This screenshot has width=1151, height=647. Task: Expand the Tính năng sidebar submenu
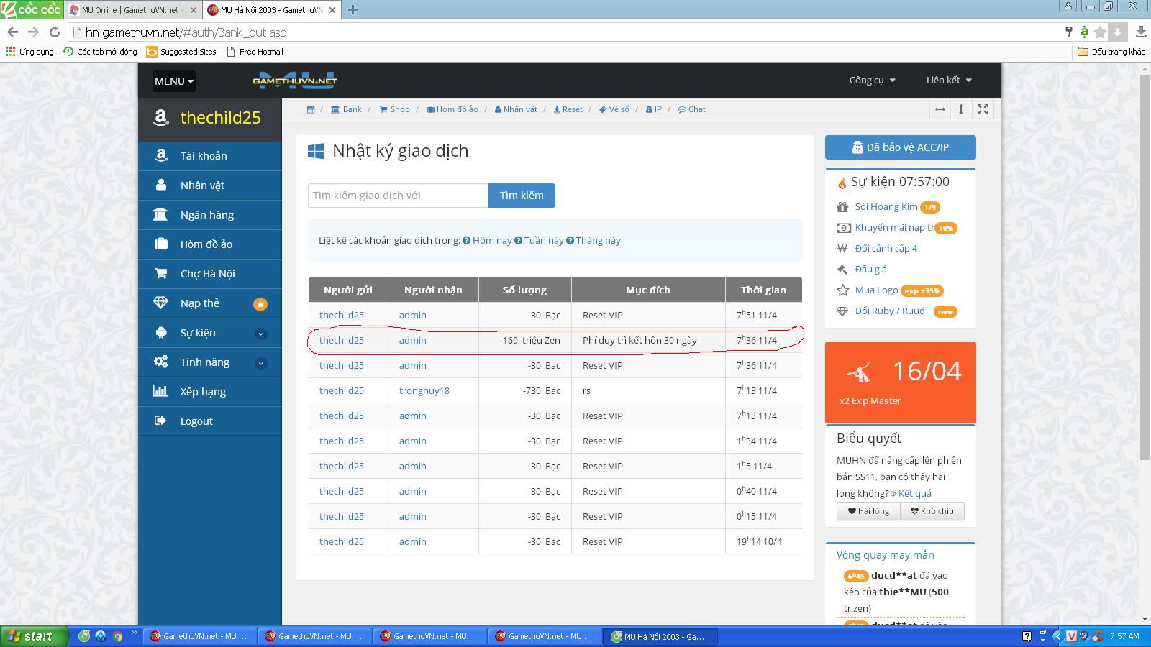(260, 362)
